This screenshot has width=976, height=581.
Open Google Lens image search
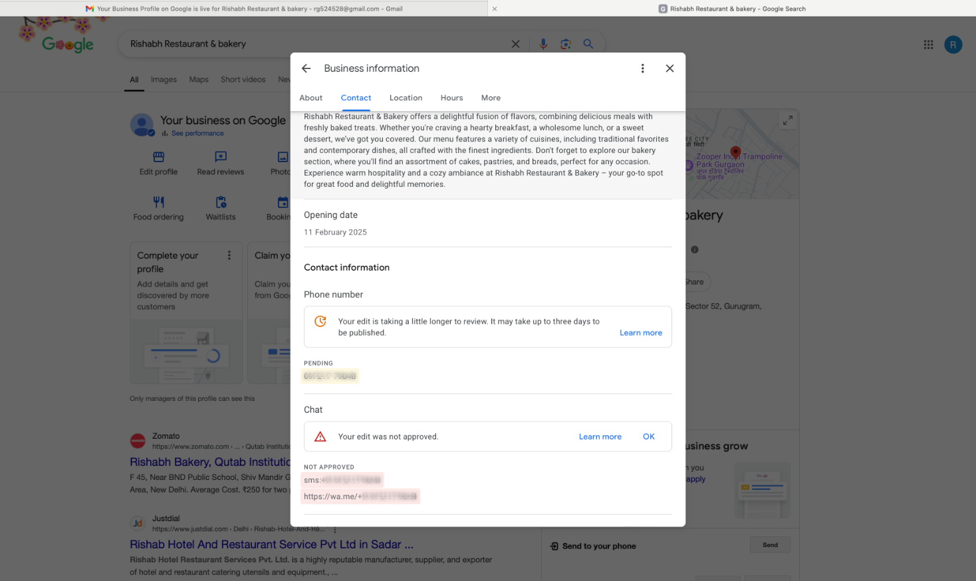[x=566, y=44]
